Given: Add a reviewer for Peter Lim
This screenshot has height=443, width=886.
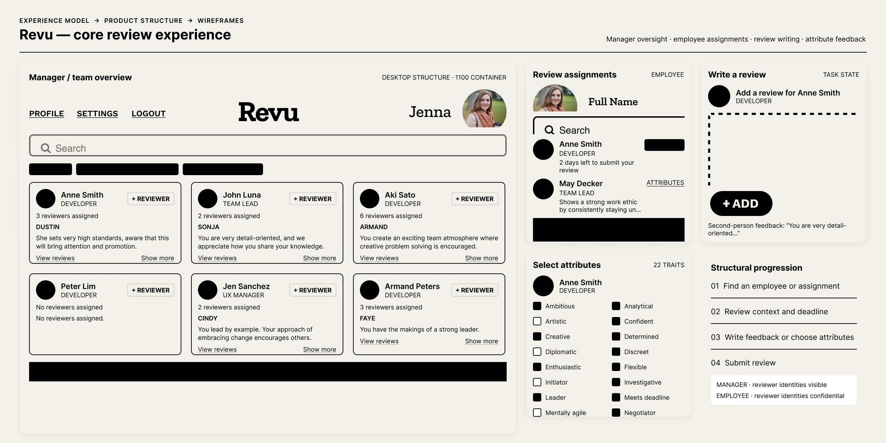Looking at the screenshot, I should (x=151, y=290).
